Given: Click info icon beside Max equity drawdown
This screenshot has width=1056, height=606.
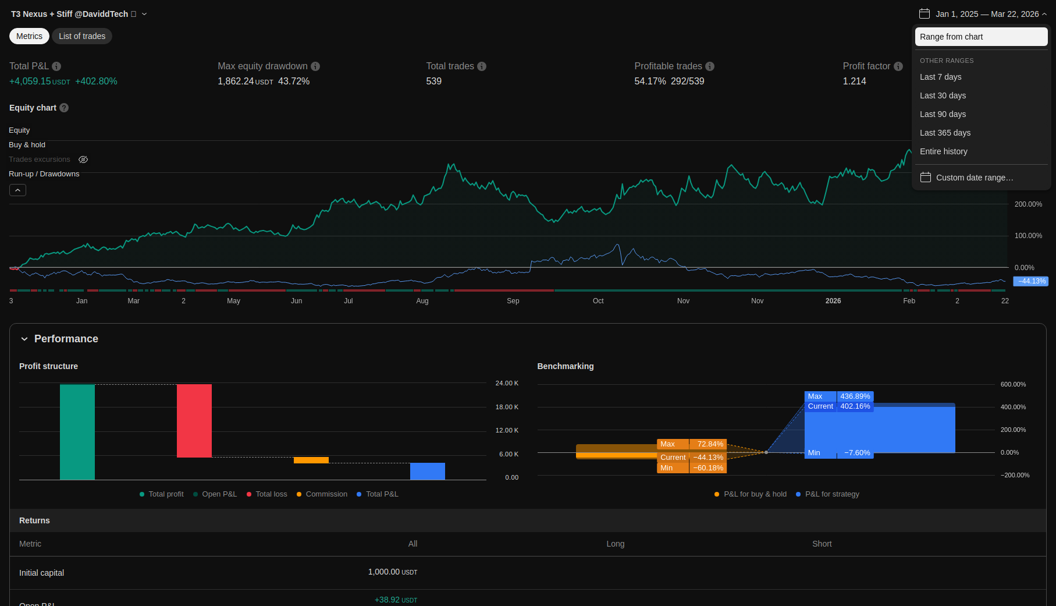Looking at the screenshot, I should click(x=315, y=66).
